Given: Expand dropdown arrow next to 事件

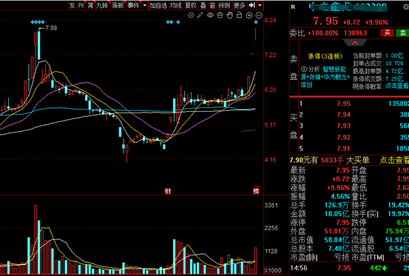Looking at the screenshot, I should point(145,5).
